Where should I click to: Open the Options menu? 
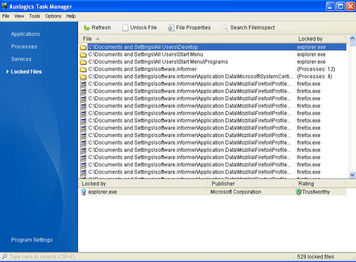[x=53, y=16]
